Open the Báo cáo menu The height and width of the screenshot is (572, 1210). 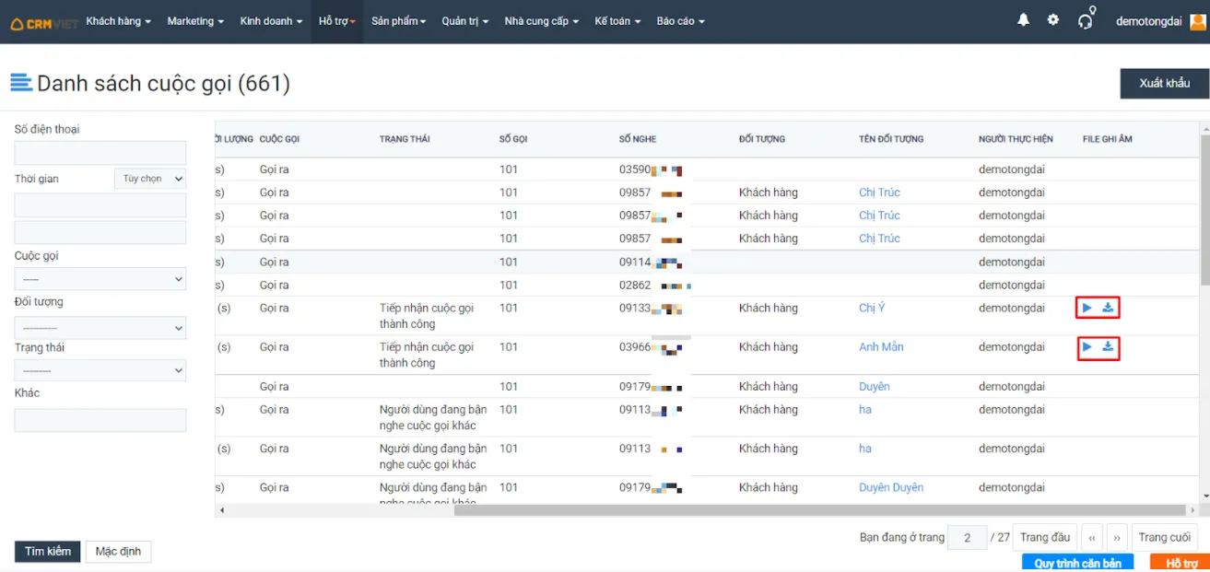click(x=681, y=21)
